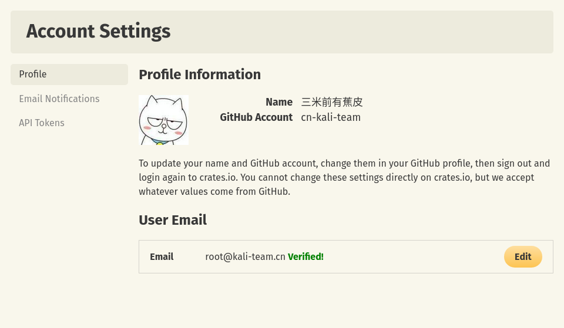Click the bold Name field label
The height and width of the screenshot is (328, 564).
coord(278,102)
